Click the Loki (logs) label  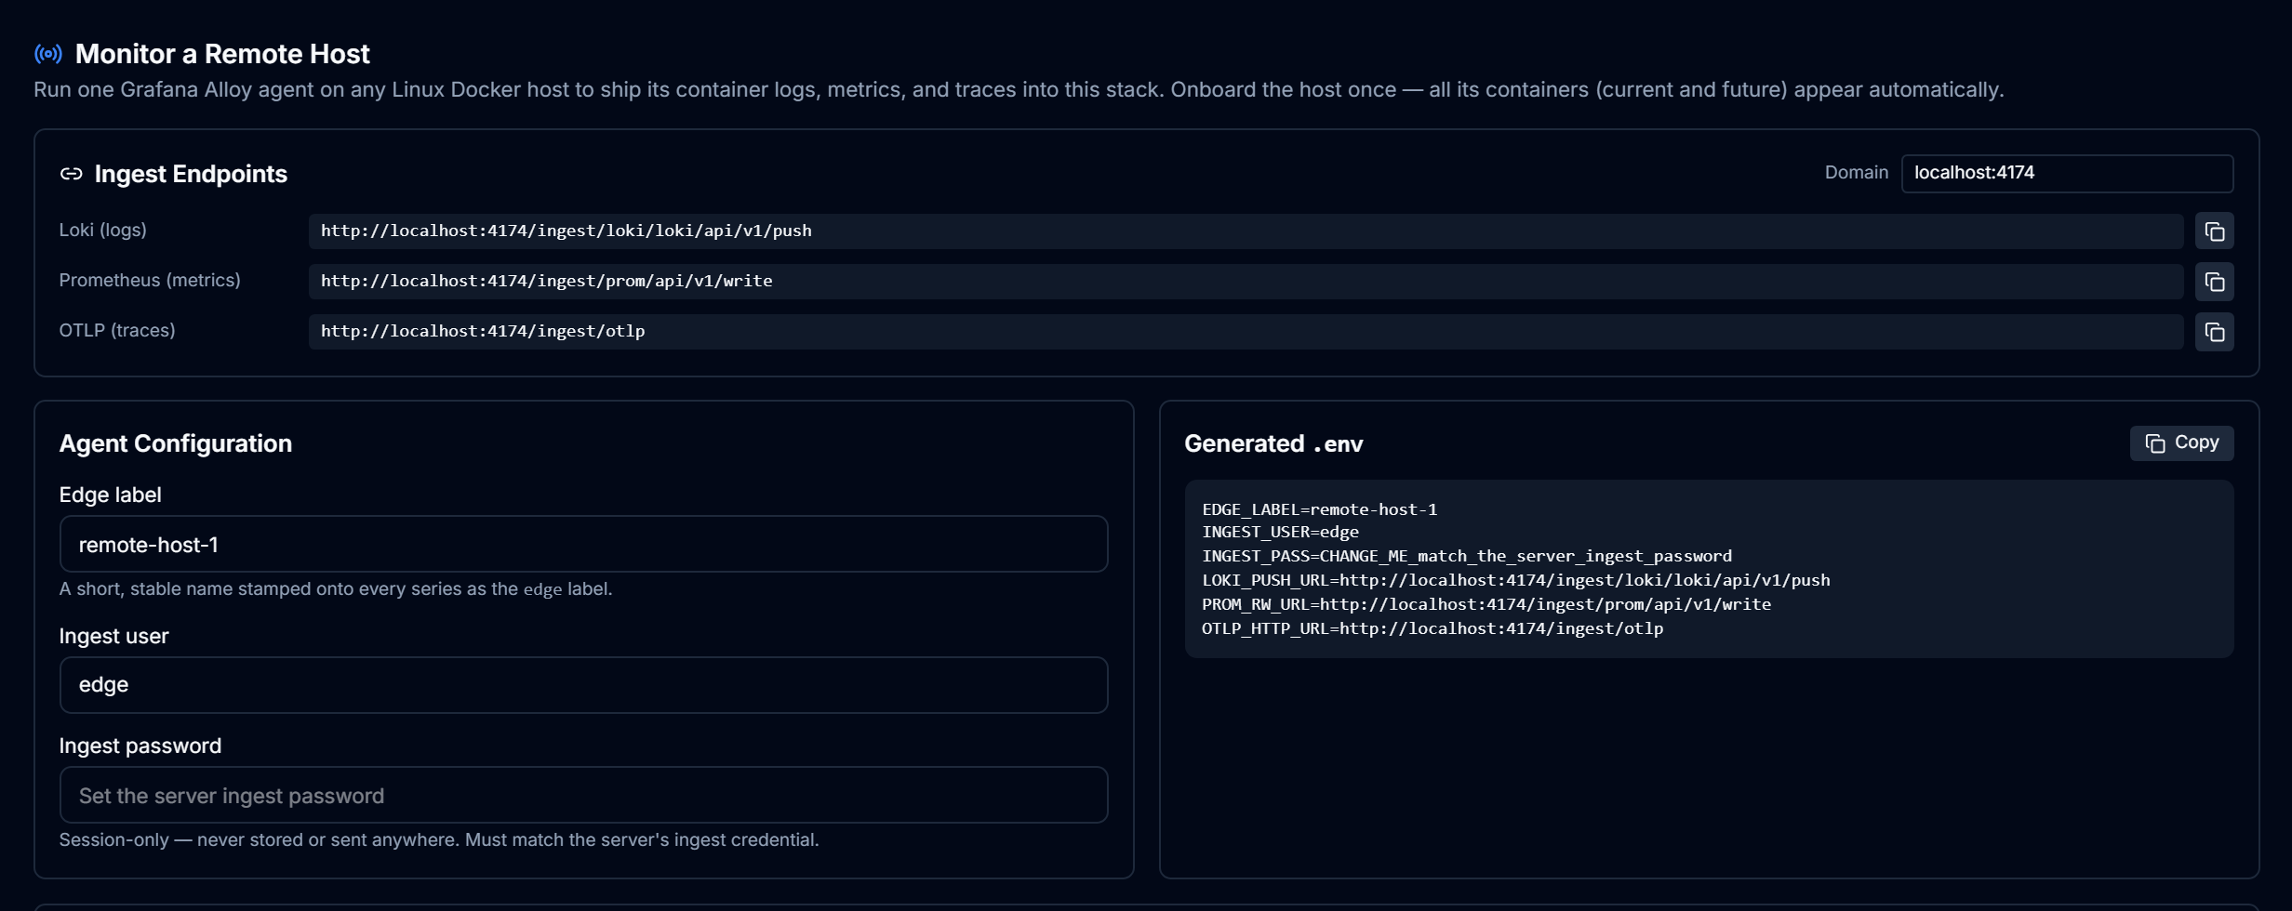pyautogui.click(x=103, y=230)
